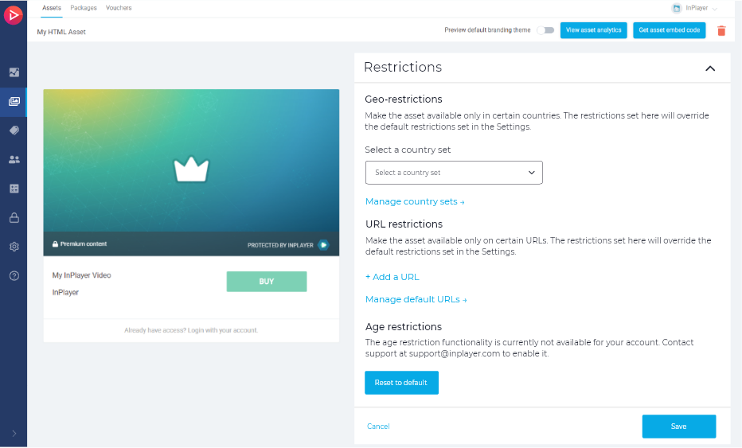742x448 pixels.
Task: Delete asset with red trash icon
Action: click(721, 31)
